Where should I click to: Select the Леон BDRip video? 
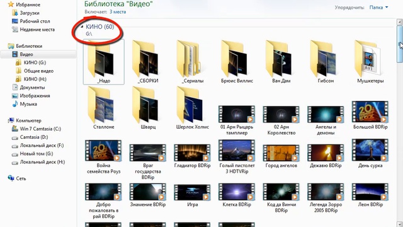(x=370, y=195)
